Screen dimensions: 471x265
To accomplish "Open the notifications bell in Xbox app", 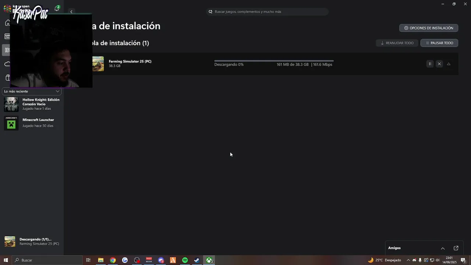I will point(57,9).
